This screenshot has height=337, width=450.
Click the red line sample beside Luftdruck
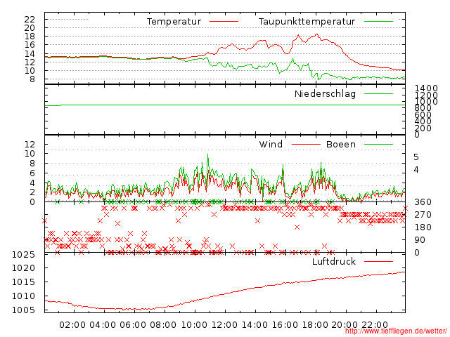tap(378, 261)
